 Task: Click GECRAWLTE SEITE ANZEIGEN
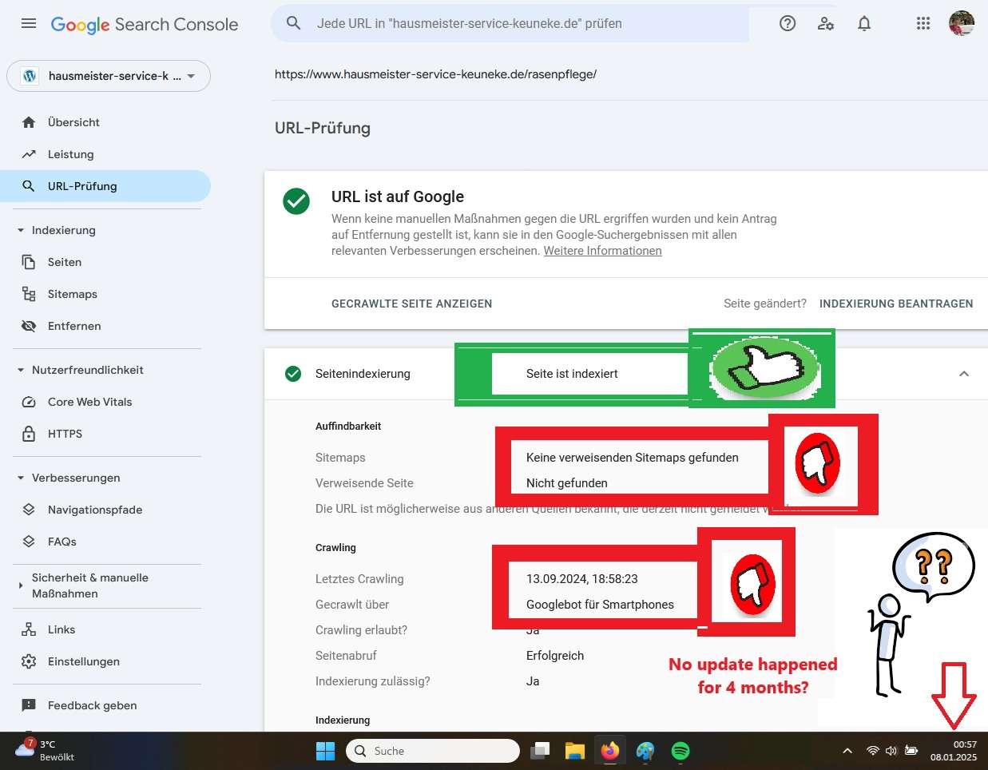(412, 304)
